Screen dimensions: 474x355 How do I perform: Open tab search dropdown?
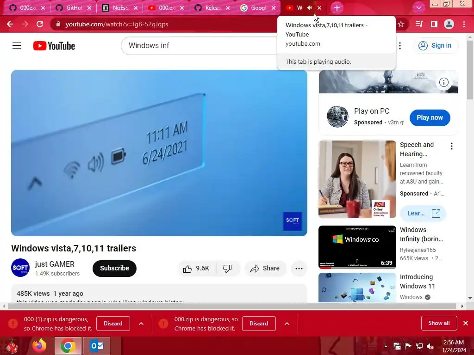click(x=418, y=8)
